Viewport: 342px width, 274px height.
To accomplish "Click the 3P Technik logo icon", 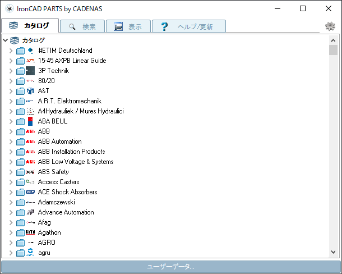I will point(30,71).
